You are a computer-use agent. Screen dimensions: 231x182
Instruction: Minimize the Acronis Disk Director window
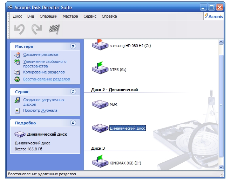click(x=203, y=7)
